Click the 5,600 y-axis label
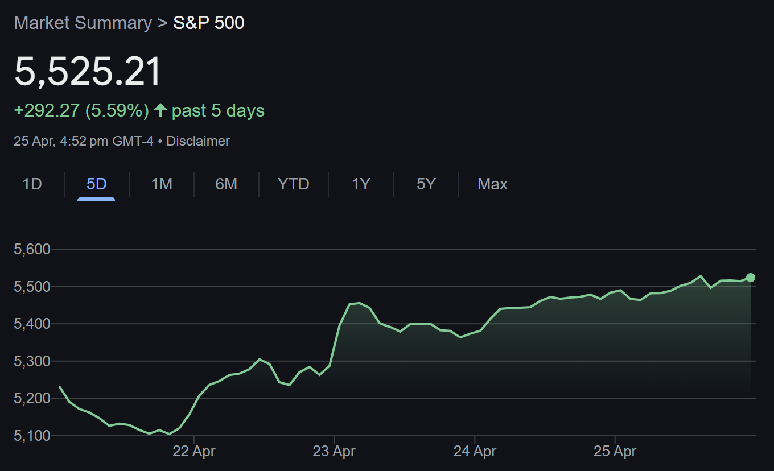Image resolution: width=774 pixels, height=471 pixels. pyautogui.click(x=32, y=249)
